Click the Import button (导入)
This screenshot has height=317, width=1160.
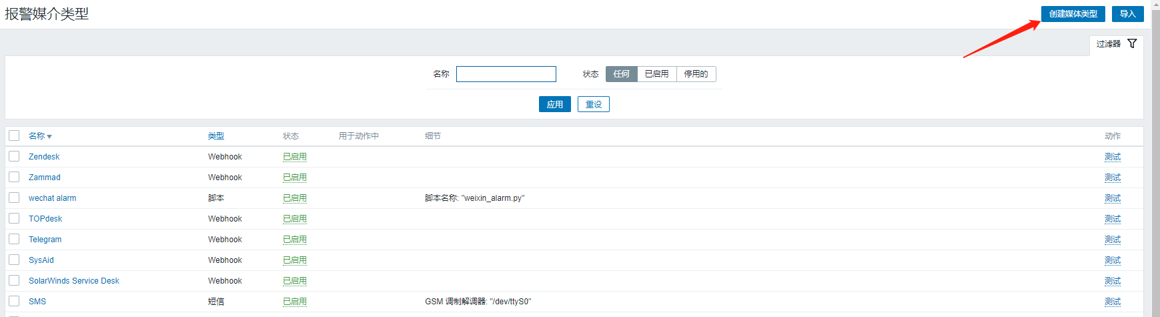pos(1127,14)
